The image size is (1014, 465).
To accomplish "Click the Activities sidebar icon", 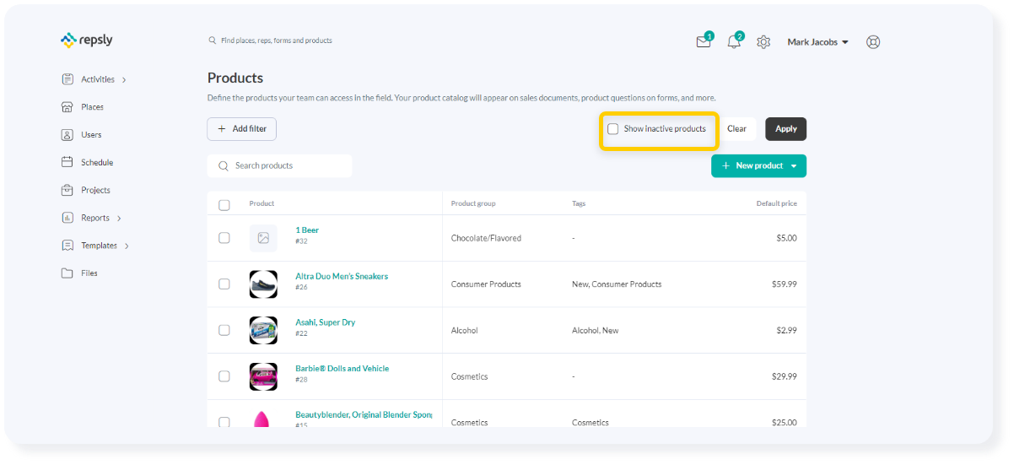I will [67, 79].
